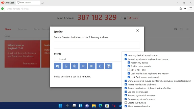Uncheck Request system information
Screen dimensions: 194x109
[x=126, y=95]
